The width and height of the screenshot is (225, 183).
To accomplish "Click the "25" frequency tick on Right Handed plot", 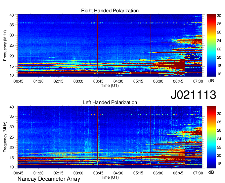I will pos(12,45).
